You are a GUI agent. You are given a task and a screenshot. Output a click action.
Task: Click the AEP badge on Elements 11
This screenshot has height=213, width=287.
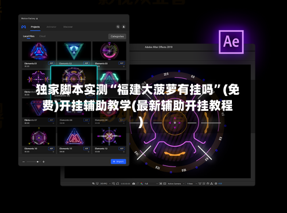87,149
